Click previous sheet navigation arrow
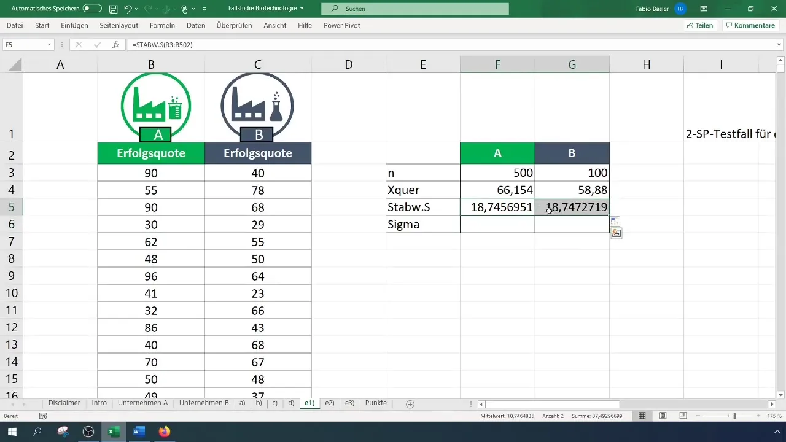 pos(13,404)
